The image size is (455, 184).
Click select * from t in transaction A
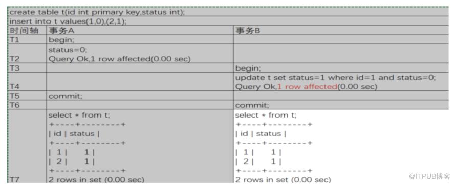(x=79, y=115)
